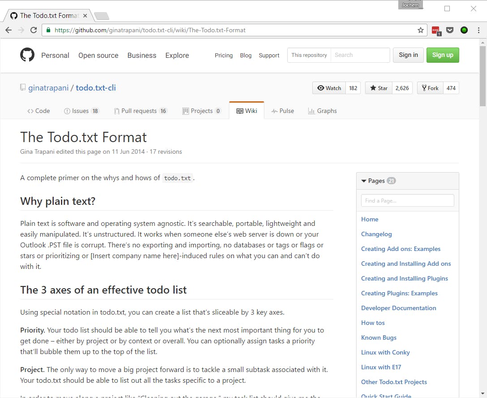
Task: Click Personal in GitHub navigation
Action: 55,55
